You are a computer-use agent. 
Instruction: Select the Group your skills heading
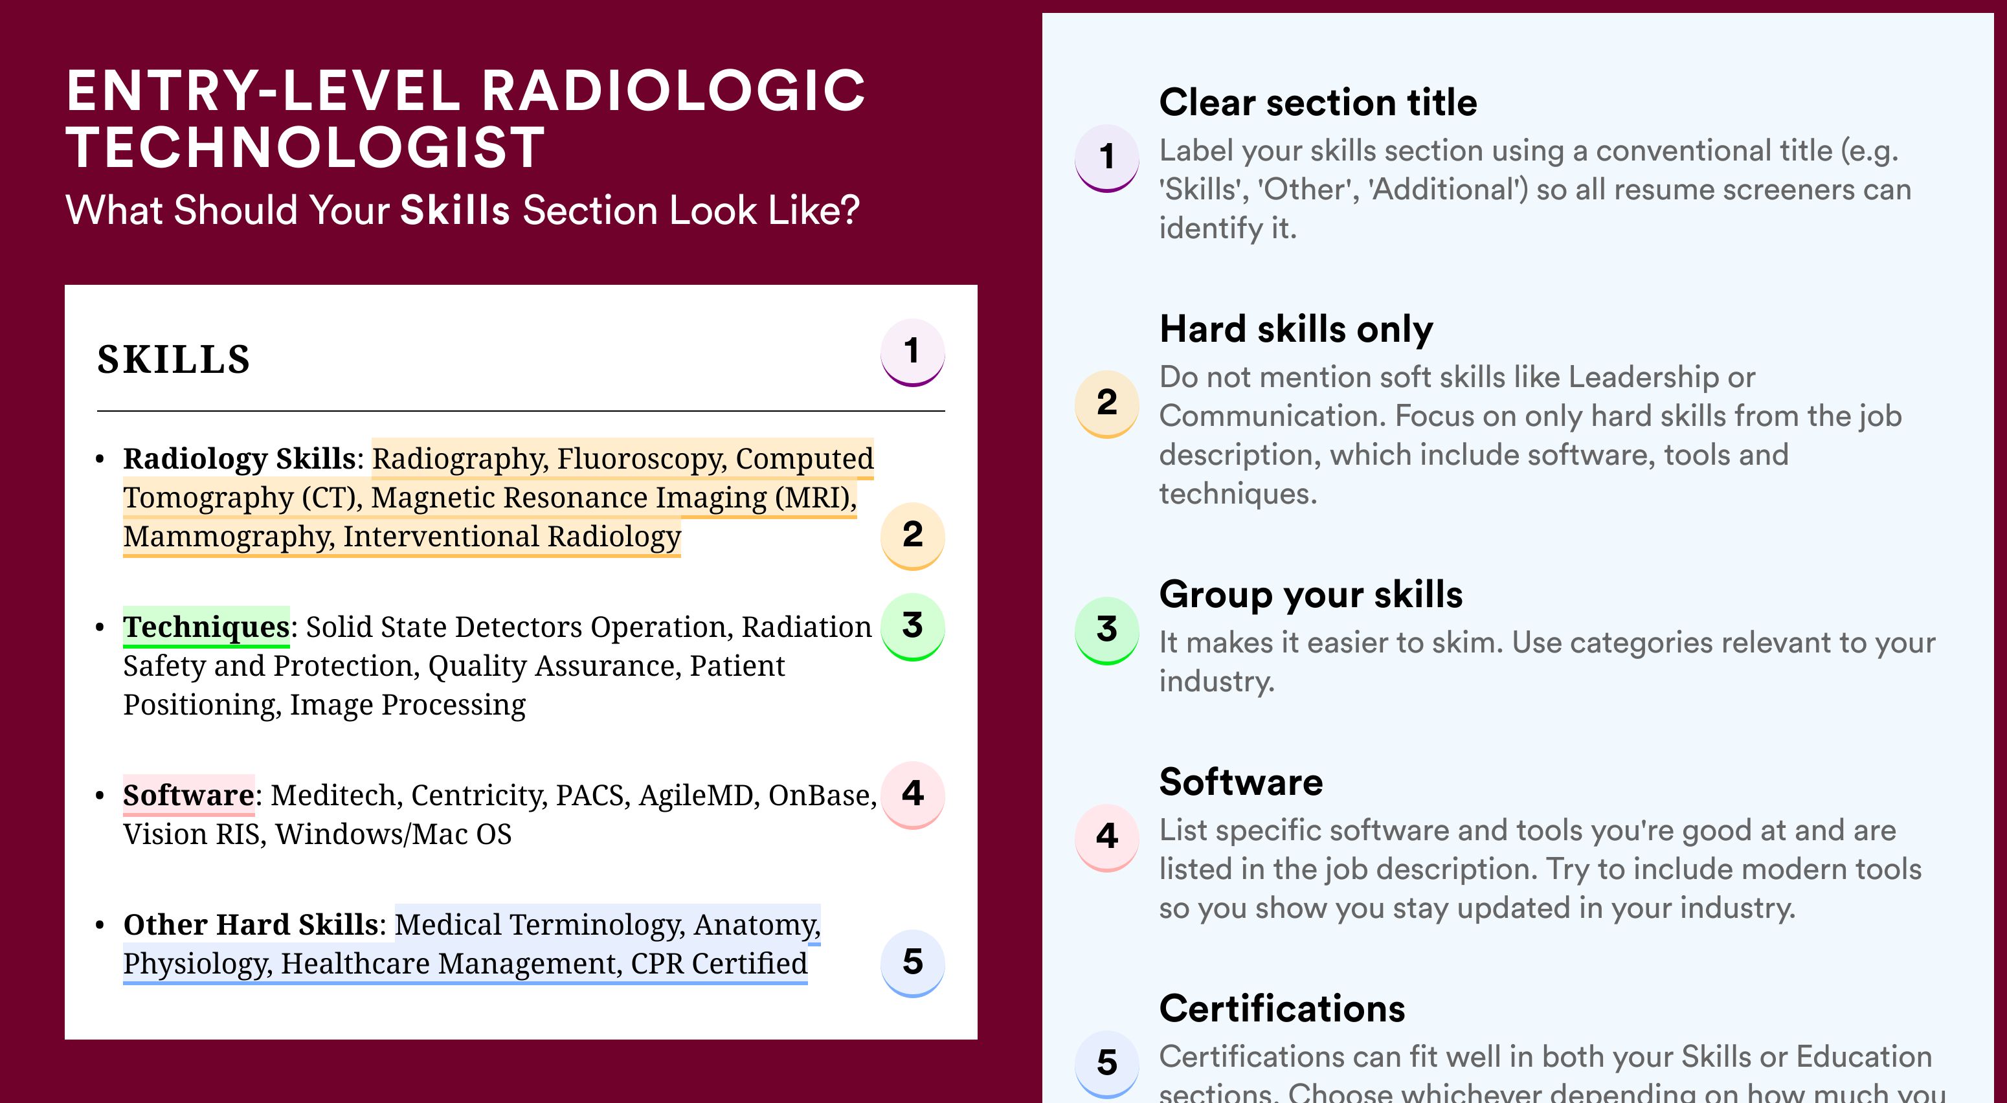1310,594
